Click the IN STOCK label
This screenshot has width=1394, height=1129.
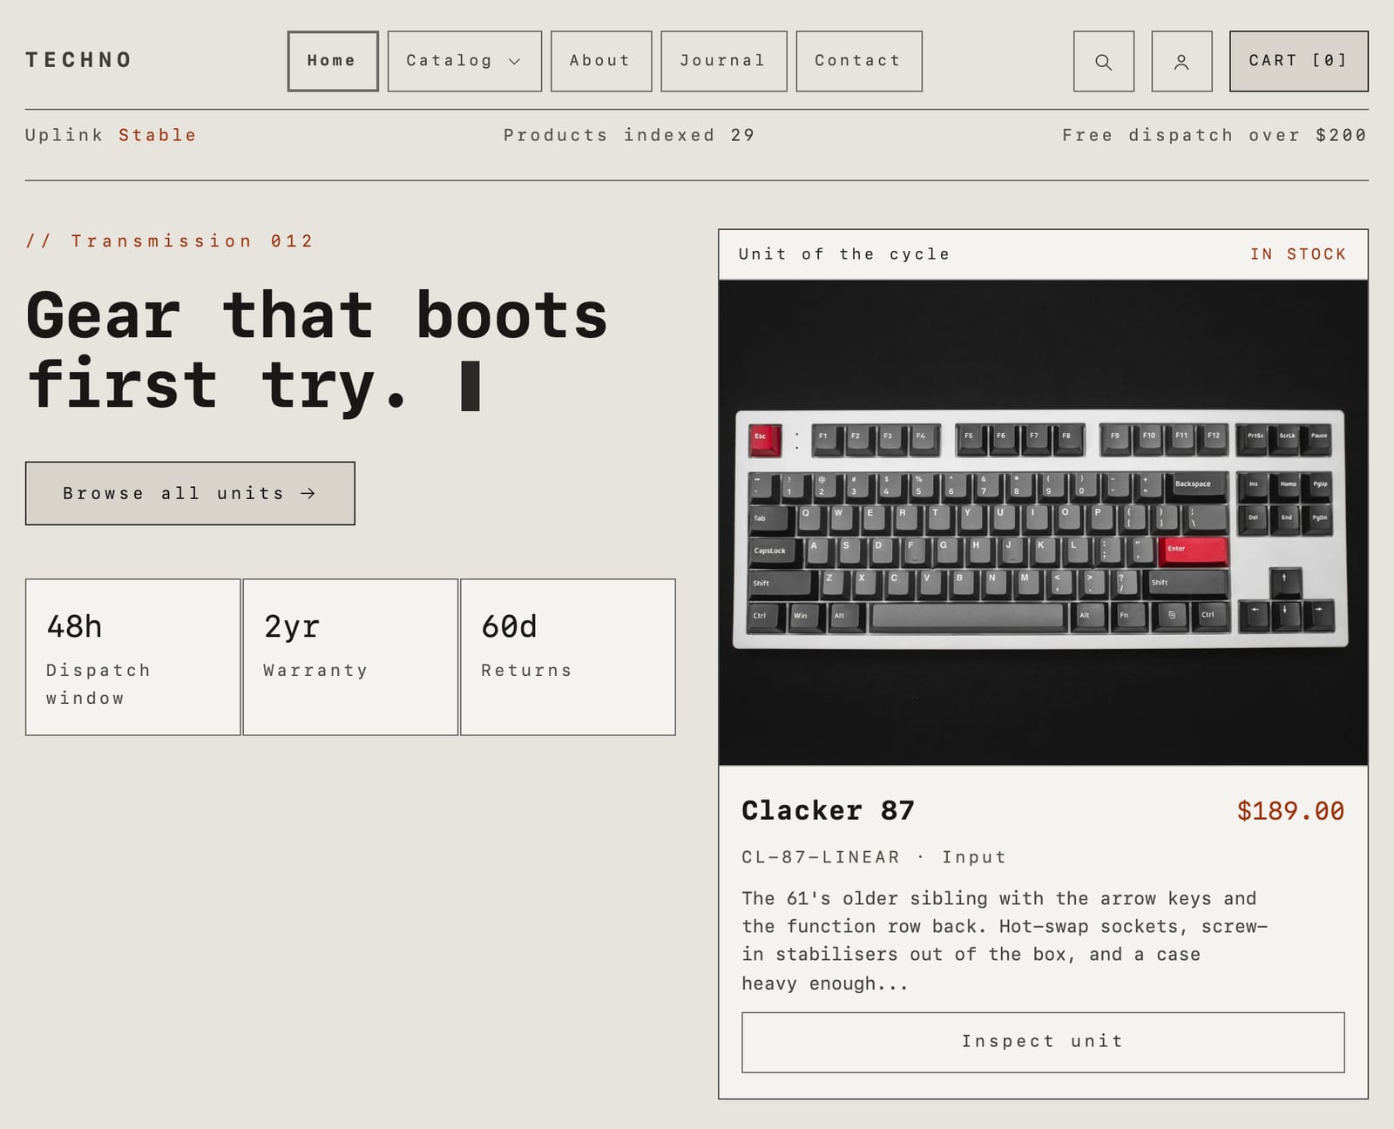[x=1298, y=254]
